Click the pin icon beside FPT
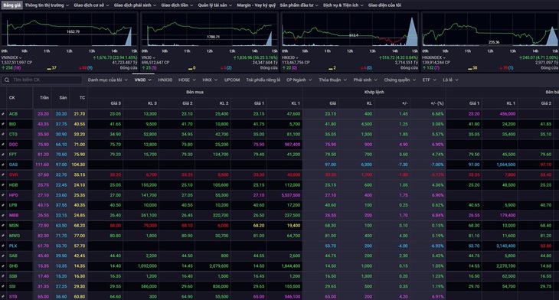The width and height of the screenshot is (559, 300). (x=3, y=155)
